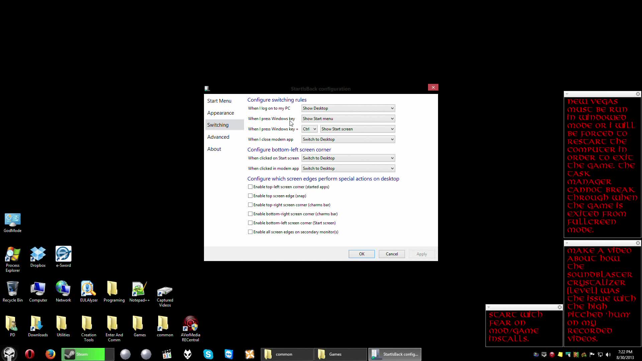Viewport: 642px width, 361px height.
Task: Enable all screen edges on secondary monitors
Action: coord(250,232)
